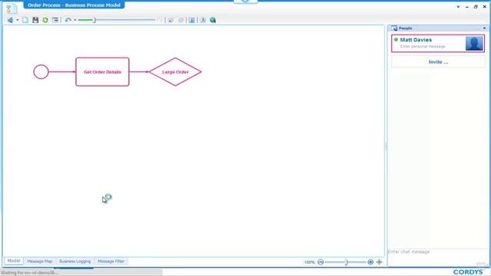491x276 pixels.
Task: Click the plus icon right of the zoom controls
Action: [x=379, y=262]
